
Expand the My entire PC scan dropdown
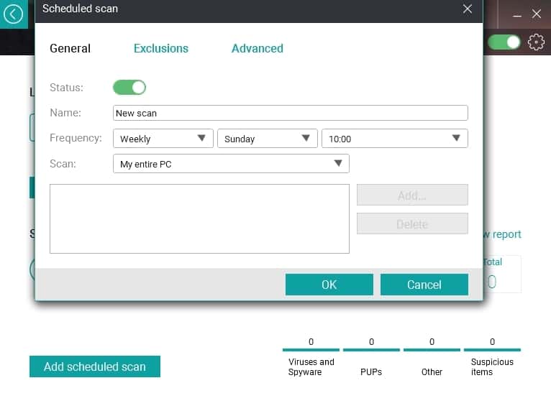[231, 164]
